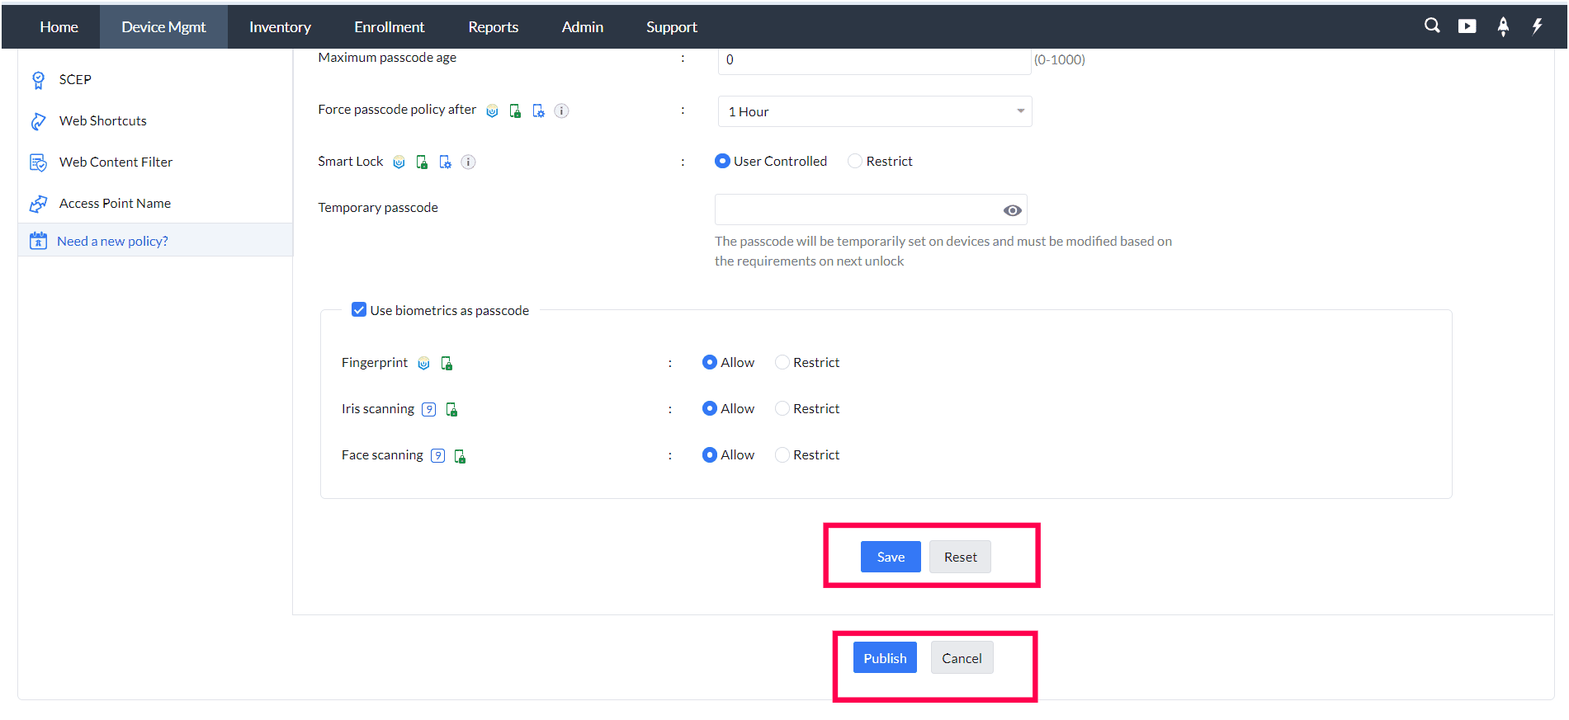Viewport: 1569px width, 720px height.
Task: Open the video tutorials icon
Action: click(x=1467, y=26)
